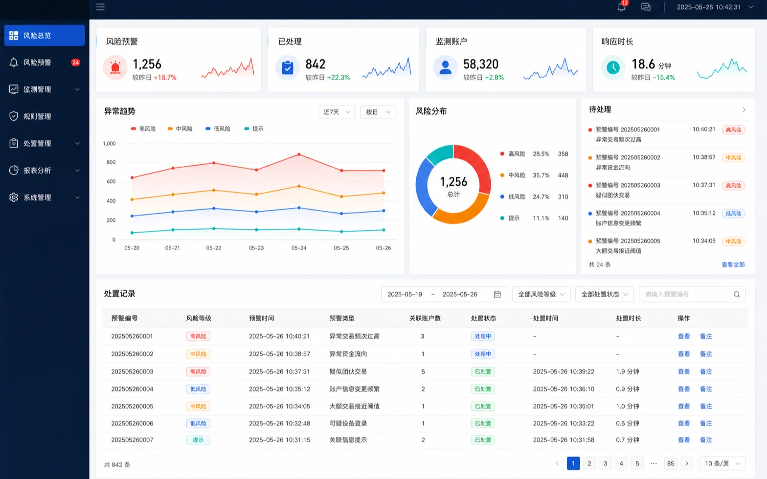
Task: Go to page 2 of 处置记录
Action: pyautogui.click(x=589, y=463)
